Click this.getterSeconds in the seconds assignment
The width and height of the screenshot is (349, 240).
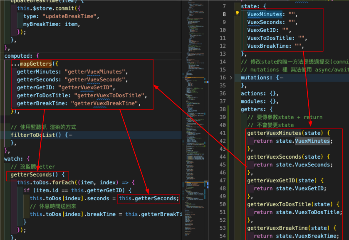pyautogui.click(x=148, y=198)
